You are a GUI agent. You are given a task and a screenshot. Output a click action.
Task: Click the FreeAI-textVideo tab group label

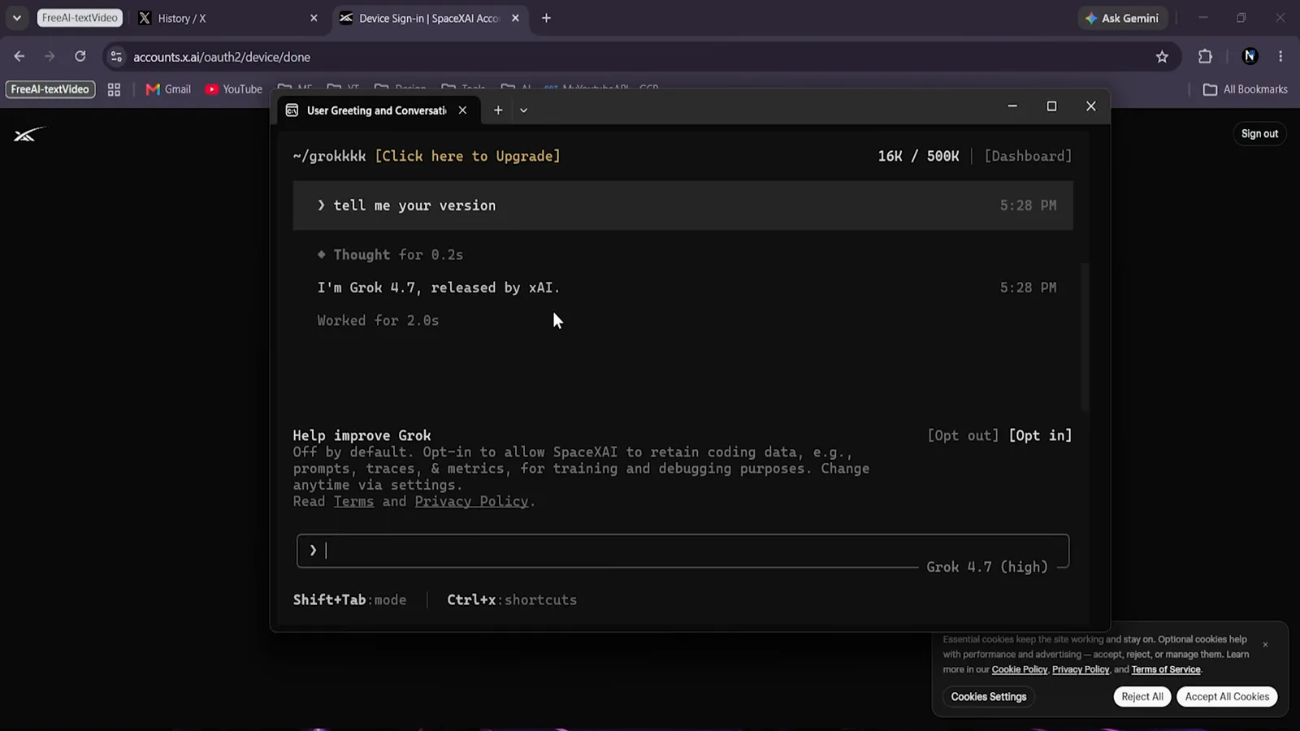pos(80,18)
